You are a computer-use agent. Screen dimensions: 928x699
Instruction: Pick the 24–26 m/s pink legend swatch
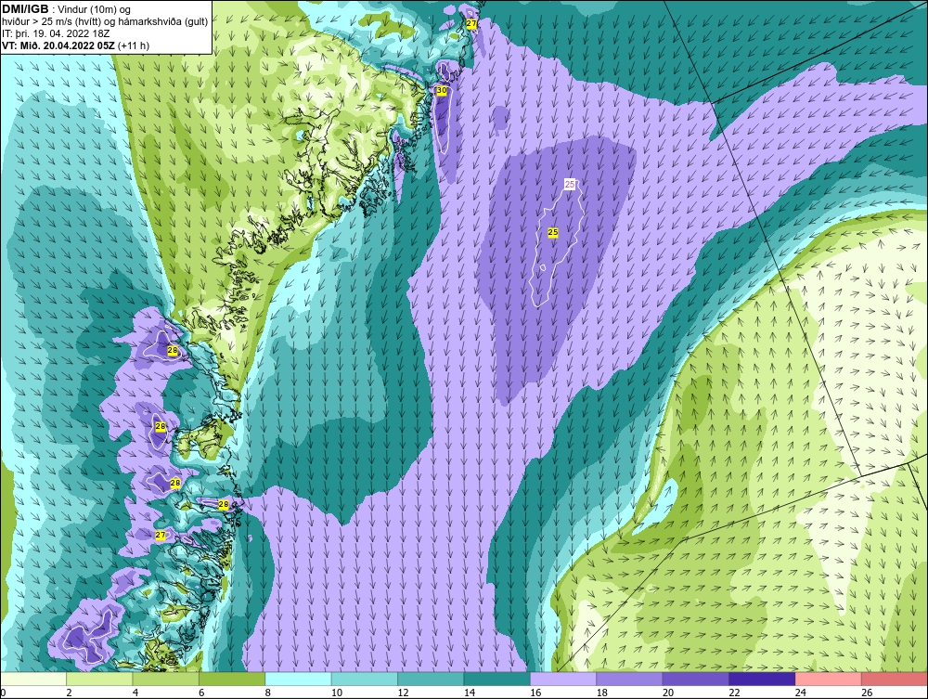coord(829,679)
